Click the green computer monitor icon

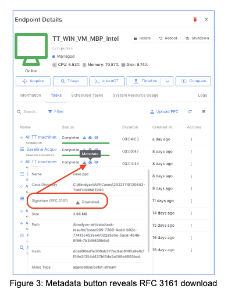[x=31, y=50]
